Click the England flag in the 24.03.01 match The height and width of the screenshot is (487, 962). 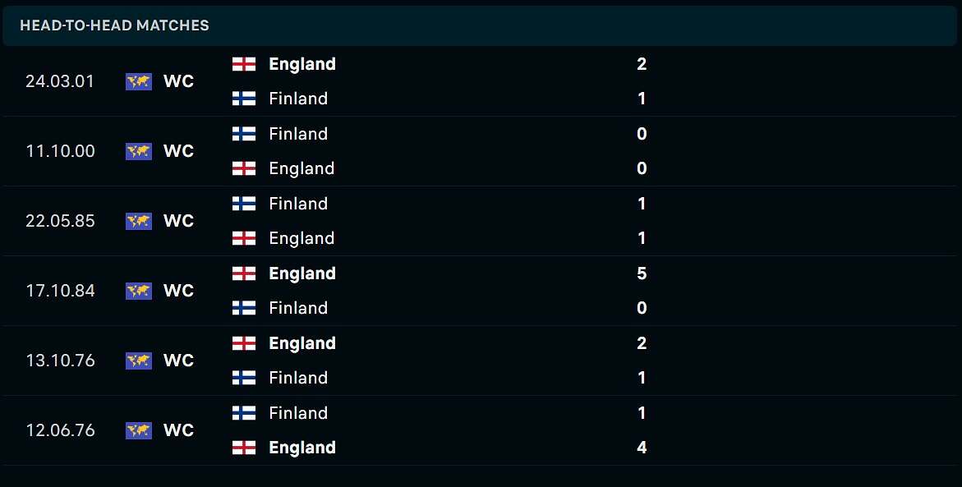244,64
